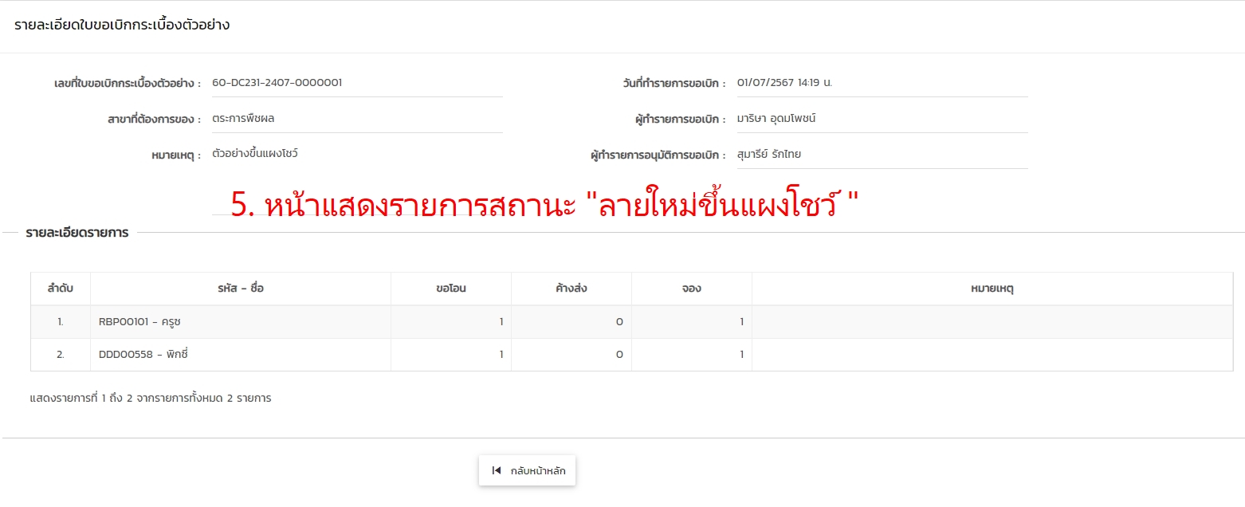The width and height of the screenshot is (1245, 507).
Task: Click the รหัส - ชื่อ column header
Action: point(241,289)
